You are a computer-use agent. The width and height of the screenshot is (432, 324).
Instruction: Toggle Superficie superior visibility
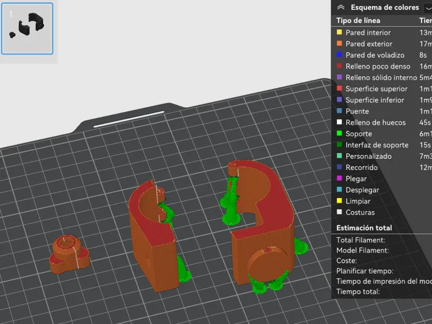(376, 89)
